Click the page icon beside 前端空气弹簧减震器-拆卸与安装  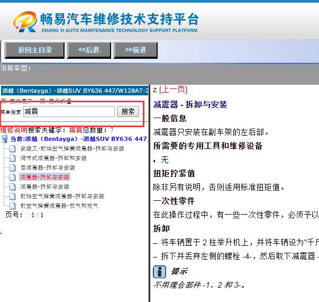[x=13, y=196]
